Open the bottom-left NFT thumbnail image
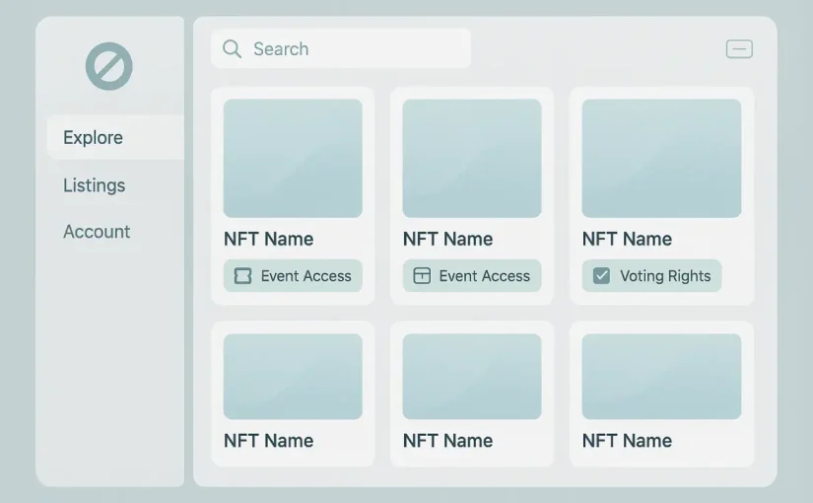 [x=293, y=377]
